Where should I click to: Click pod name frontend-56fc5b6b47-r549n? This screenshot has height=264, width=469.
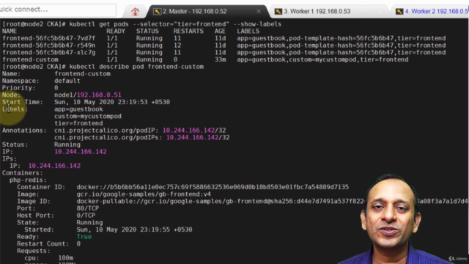49,45
